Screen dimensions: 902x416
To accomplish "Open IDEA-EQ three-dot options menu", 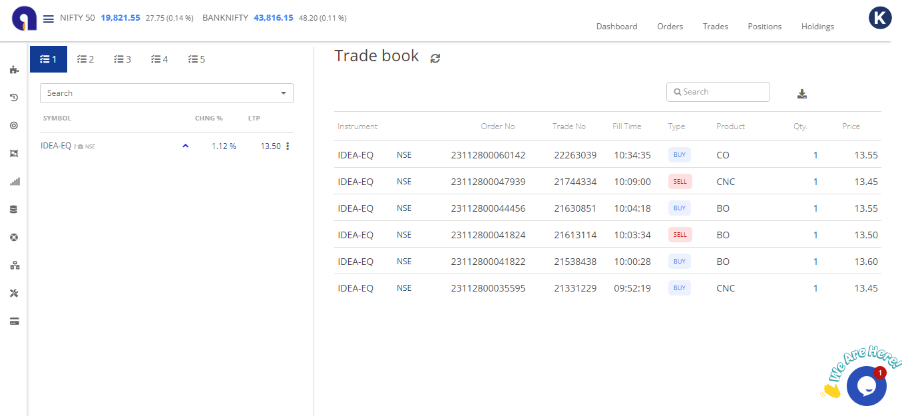I will pyautogui.click(x=288, y=146).
